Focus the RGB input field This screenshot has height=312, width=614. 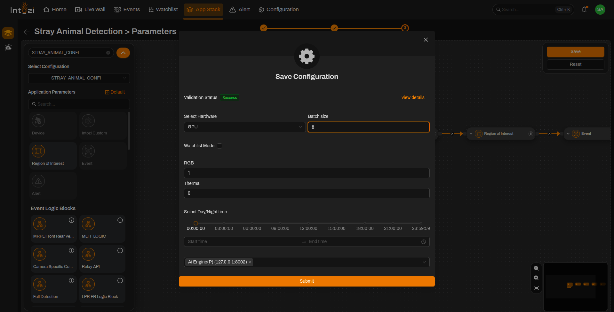(x=307, y=173)
